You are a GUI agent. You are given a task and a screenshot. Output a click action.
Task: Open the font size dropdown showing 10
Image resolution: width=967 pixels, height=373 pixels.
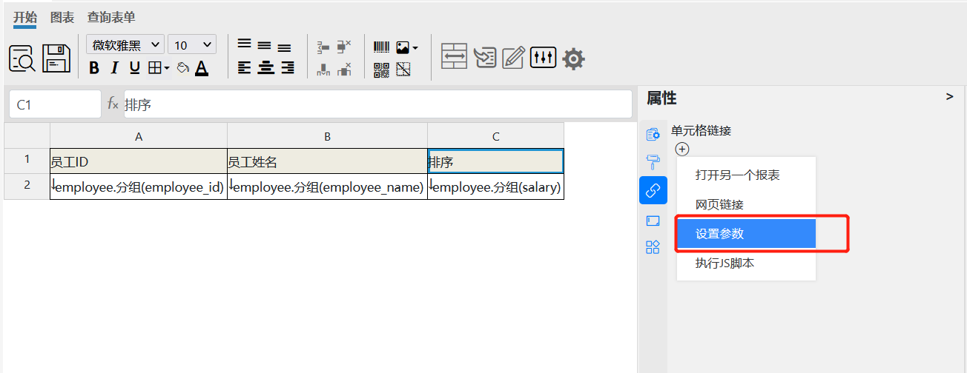192,45
